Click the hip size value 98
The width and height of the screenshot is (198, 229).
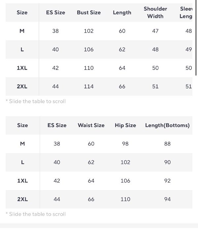[x=125, y=144]
